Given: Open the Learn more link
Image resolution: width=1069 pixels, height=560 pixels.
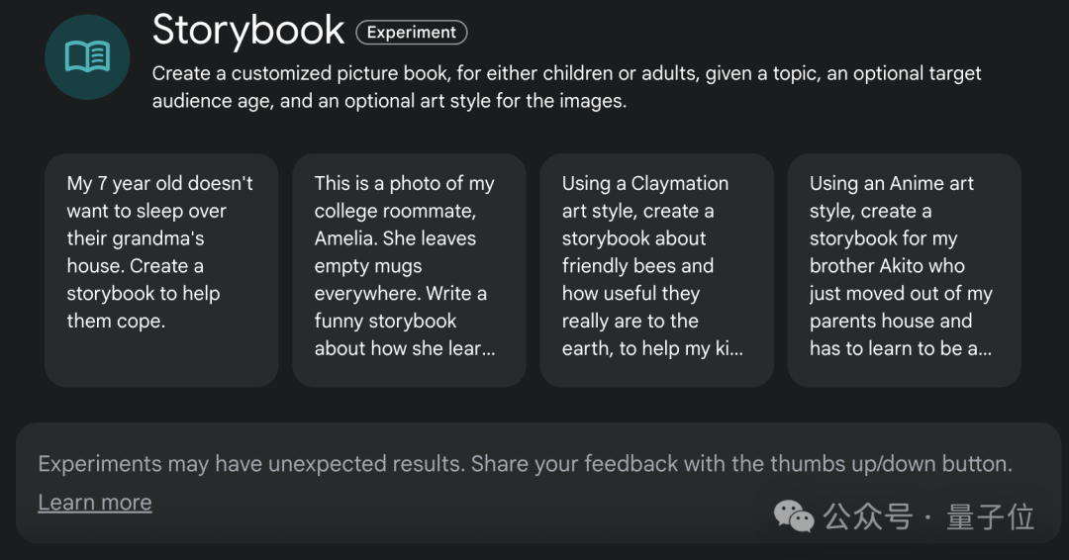Looking at the screenshot, I should click(x=95, y=502).
